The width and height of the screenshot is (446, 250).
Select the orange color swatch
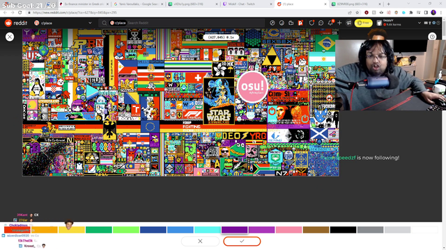click(x=45, y=230)
